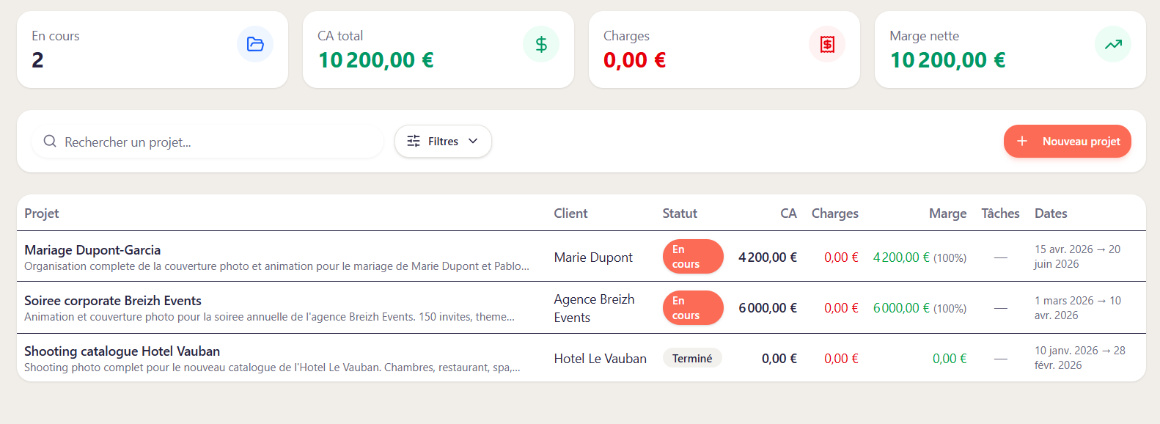Image resolution: width=1160 pixels, height=424 pixels.
Task: Open the Statut column header menu
Action: 680,213
